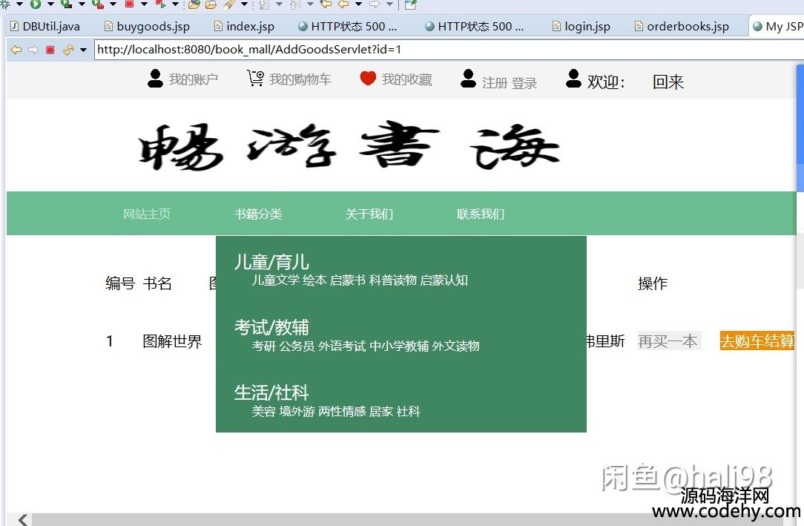Click the horizontal scrollbar left arrow
804x526 pixels.
[22, 519]
